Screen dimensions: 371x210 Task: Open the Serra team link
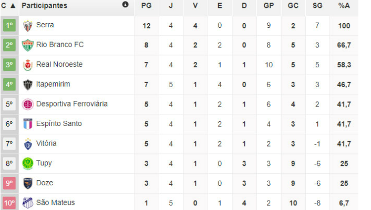pyautogui.click(x=45, y=25)
